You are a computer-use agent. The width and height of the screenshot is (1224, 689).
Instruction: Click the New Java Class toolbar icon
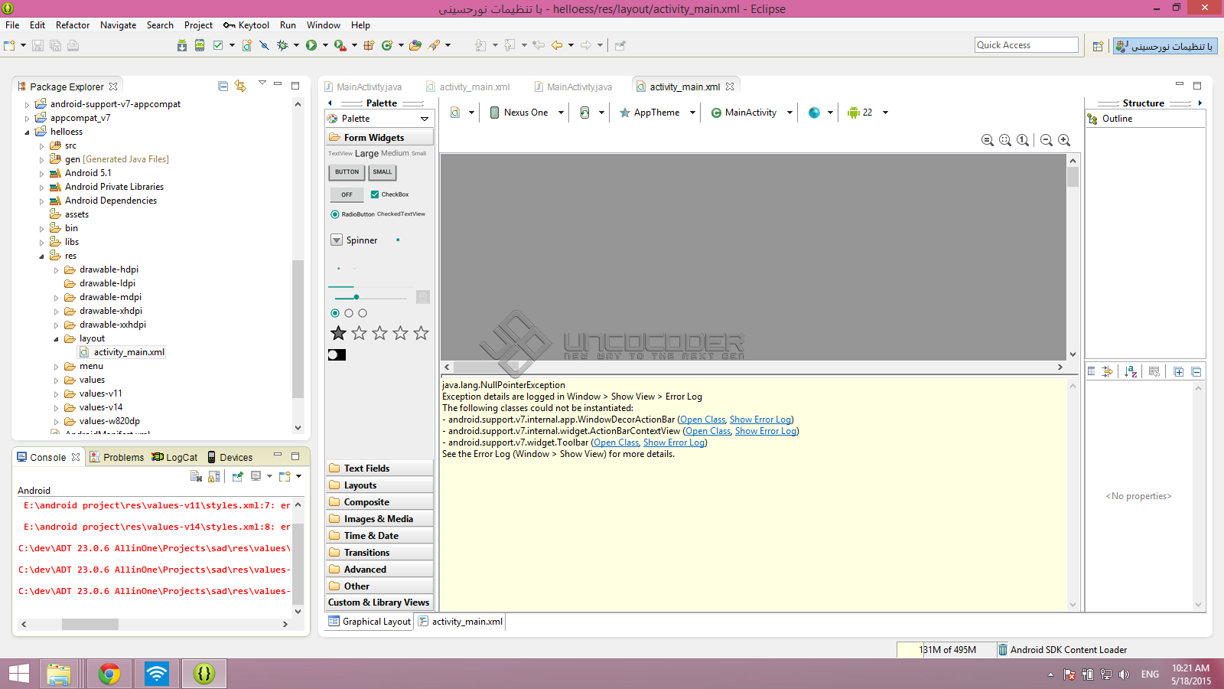coord(387,45)
